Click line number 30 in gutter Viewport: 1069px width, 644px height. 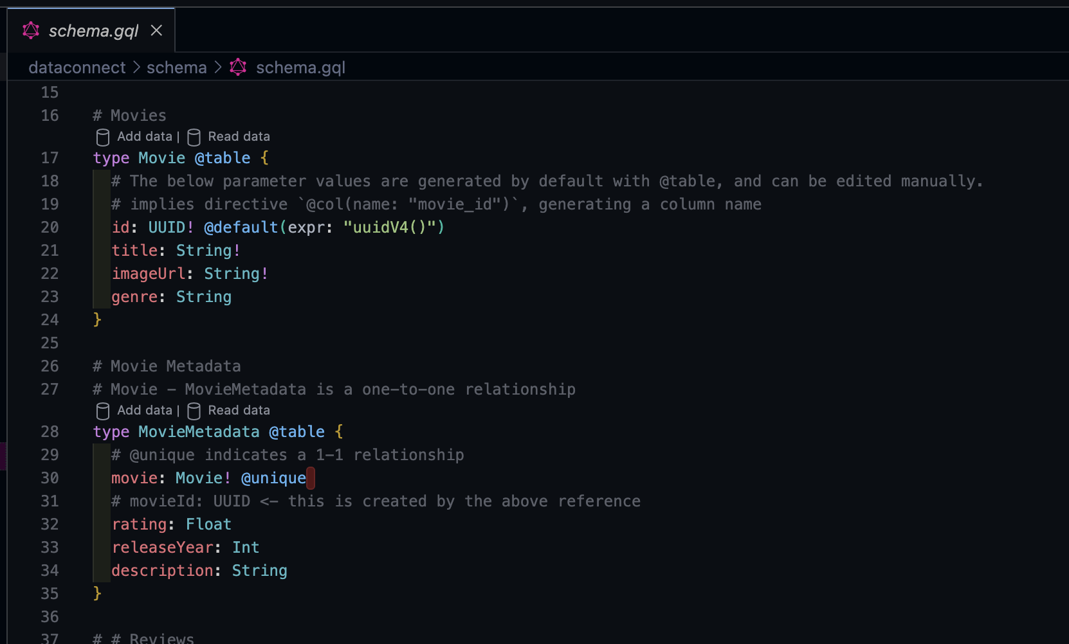tap(50, 478)
